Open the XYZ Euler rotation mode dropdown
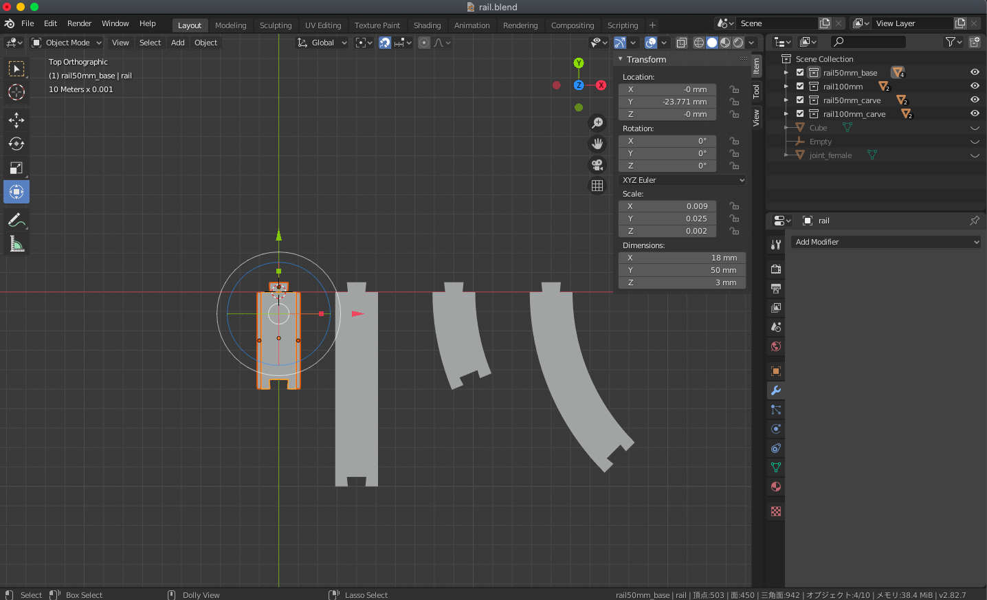 [x=681, y=179]
